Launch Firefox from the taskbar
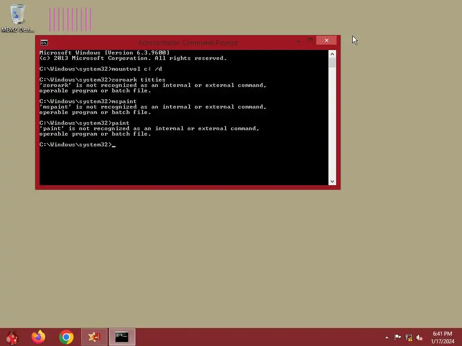The height and width of the screenshot is (346, 462). tap(39, 337)
